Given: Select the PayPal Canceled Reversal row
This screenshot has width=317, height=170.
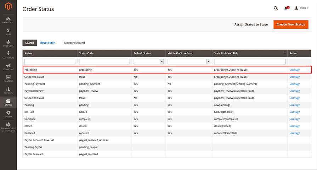Looking at the screenshot, I should pyautogui.click(x=167, y=140).
